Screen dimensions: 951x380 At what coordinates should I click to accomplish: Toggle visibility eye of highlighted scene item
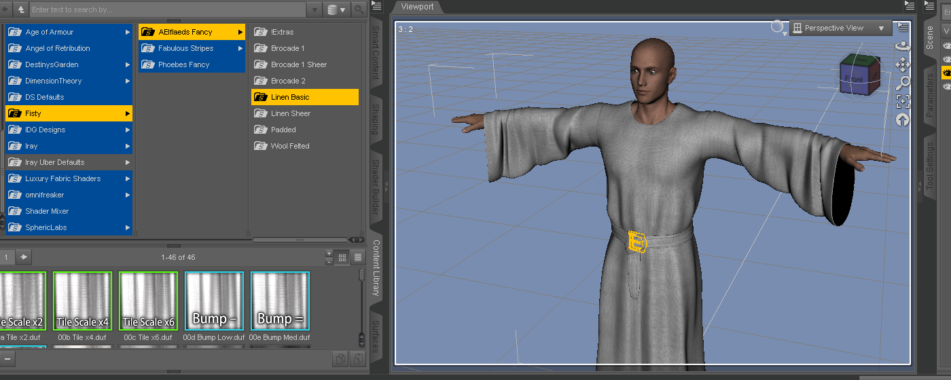point(946,73)
